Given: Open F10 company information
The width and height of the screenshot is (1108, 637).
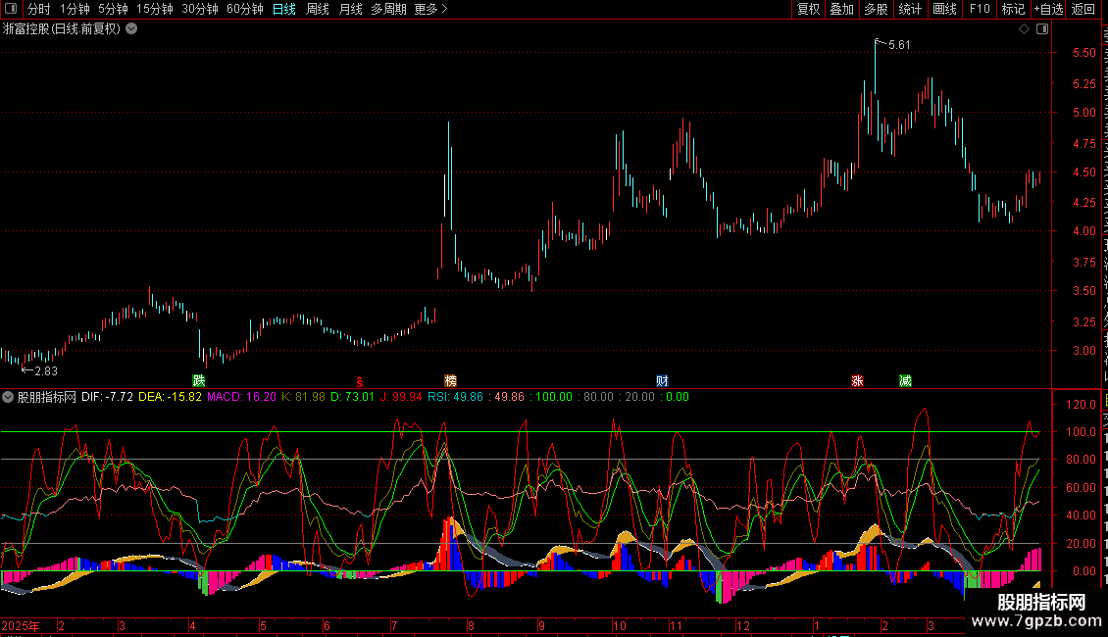Looking at the screenshot, I should 980,9.
